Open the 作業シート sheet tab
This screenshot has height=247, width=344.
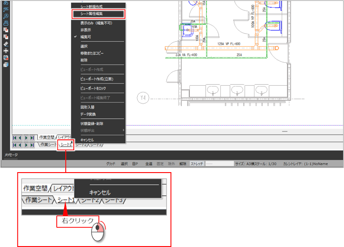48,145
